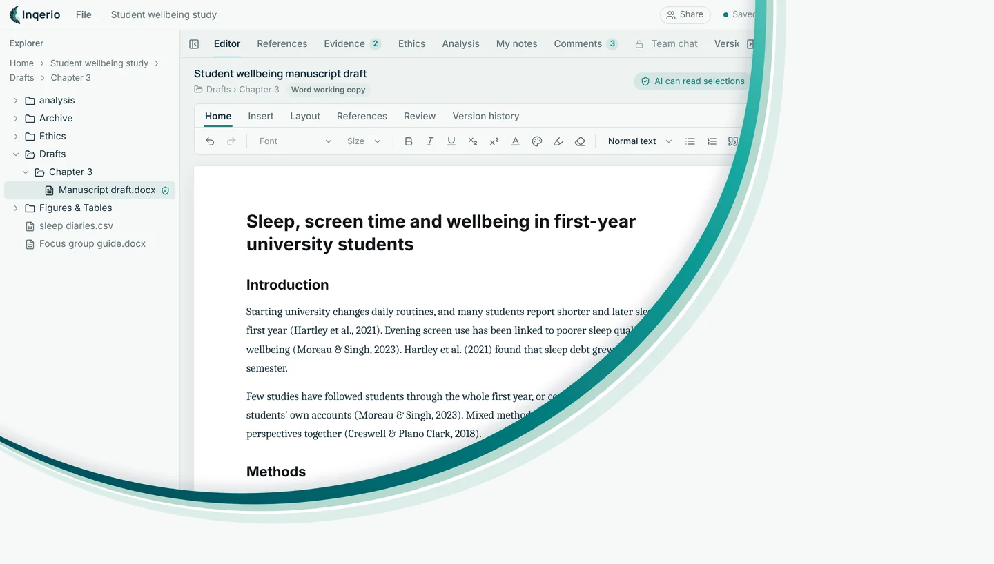Collapse the Explorer sidebar panel
The image size is (994, 564).
(x=194, y=44)
